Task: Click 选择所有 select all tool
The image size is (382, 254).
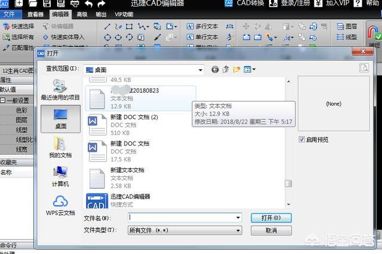Action: 18,37
